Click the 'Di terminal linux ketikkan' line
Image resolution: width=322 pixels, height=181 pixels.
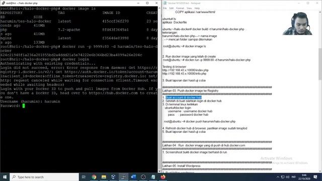coord(180,105)
